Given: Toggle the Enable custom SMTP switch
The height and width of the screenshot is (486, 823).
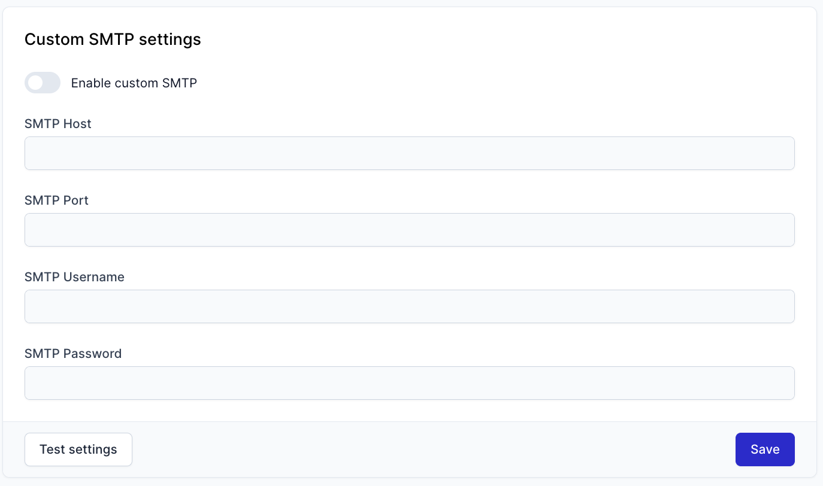Looking at the screenshot, I should (43, 83).
